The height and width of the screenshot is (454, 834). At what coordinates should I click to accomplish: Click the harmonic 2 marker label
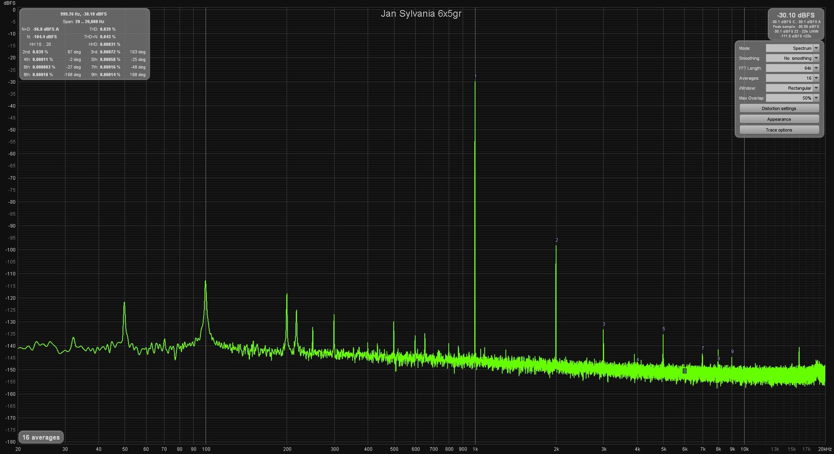[x=556, y=240]
